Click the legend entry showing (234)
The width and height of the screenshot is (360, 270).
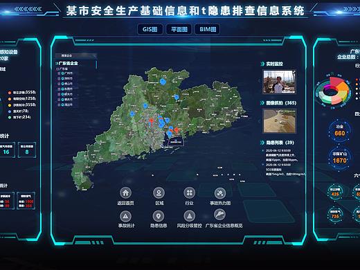click(19, 117)
